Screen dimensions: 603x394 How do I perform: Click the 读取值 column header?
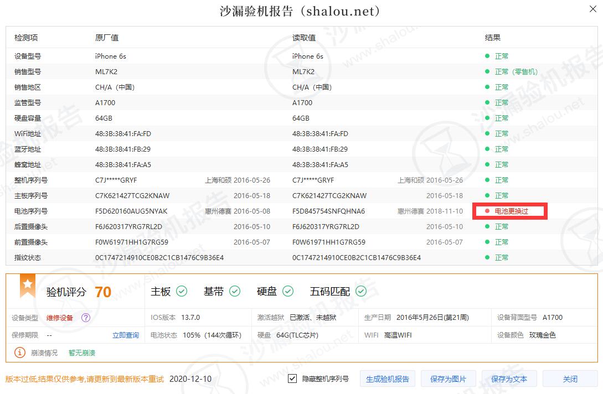304,38
